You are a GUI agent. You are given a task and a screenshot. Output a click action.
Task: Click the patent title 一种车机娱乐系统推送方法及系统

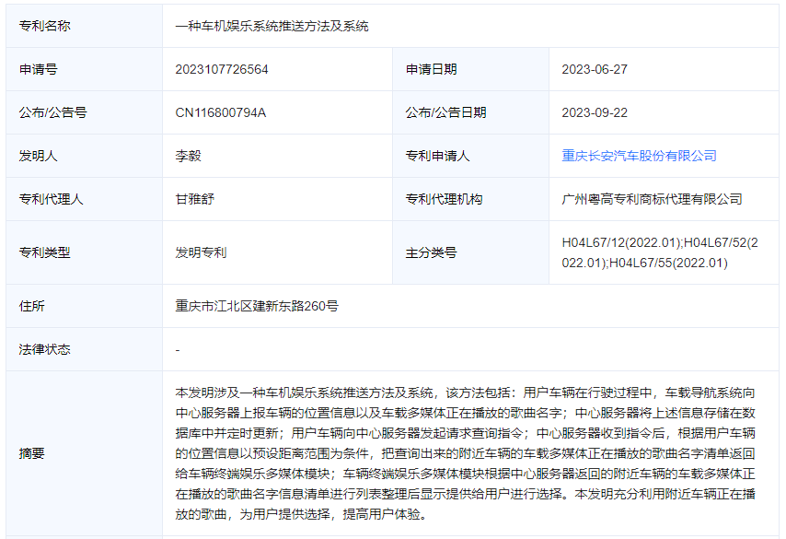click(272, 26)
